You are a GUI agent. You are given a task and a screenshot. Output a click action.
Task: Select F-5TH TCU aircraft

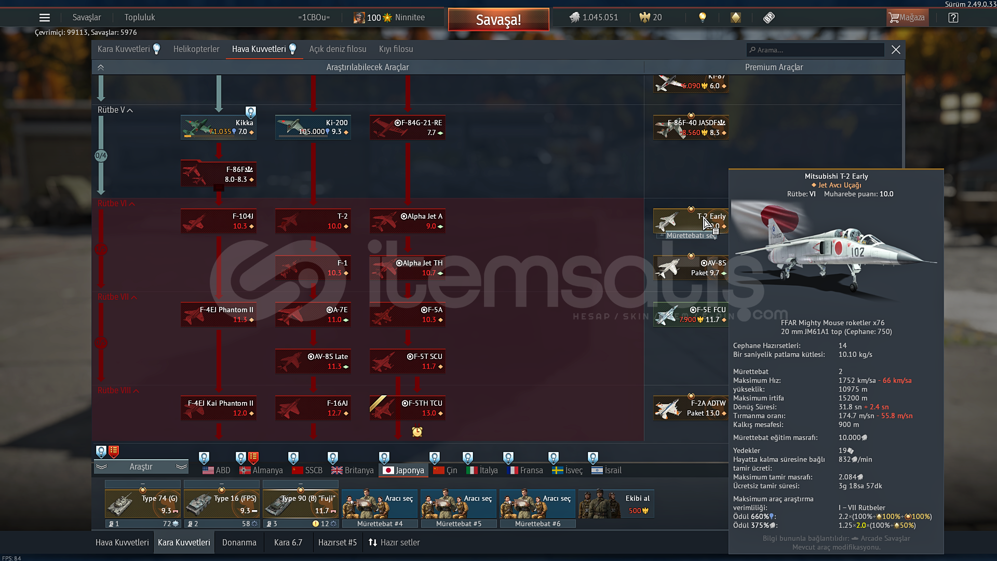(408, 408)
